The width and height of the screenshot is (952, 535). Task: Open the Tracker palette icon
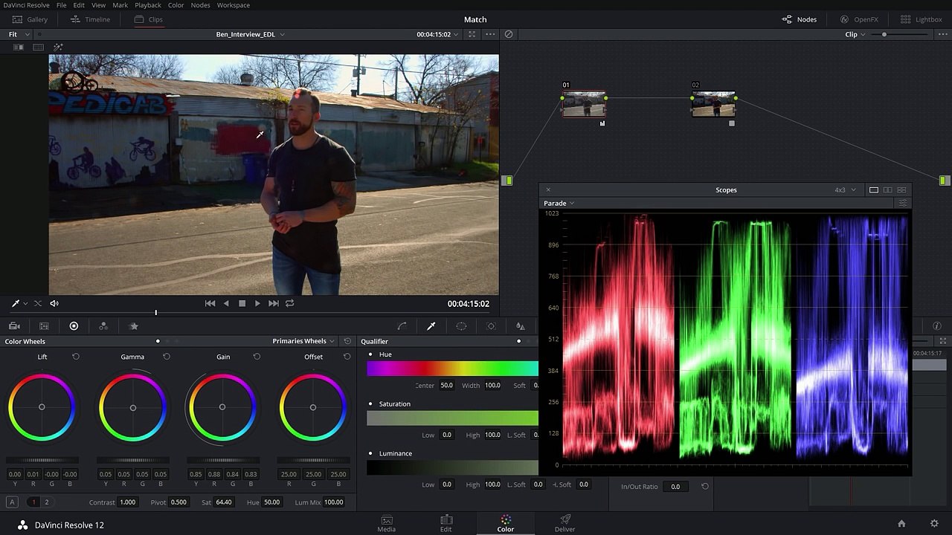[491, 326]
